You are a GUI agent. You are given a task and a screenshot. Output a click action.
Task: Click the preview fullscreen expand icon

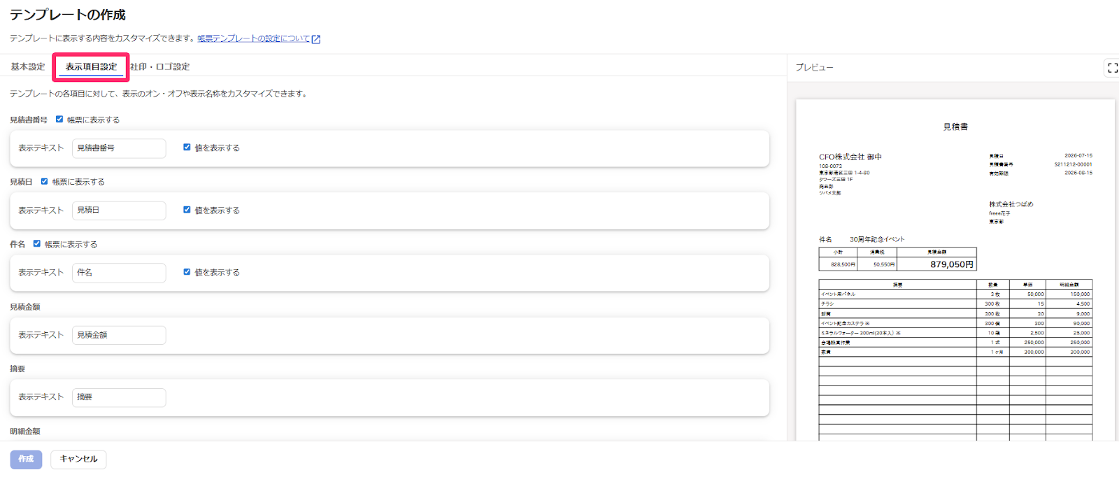click(1112, 68)
